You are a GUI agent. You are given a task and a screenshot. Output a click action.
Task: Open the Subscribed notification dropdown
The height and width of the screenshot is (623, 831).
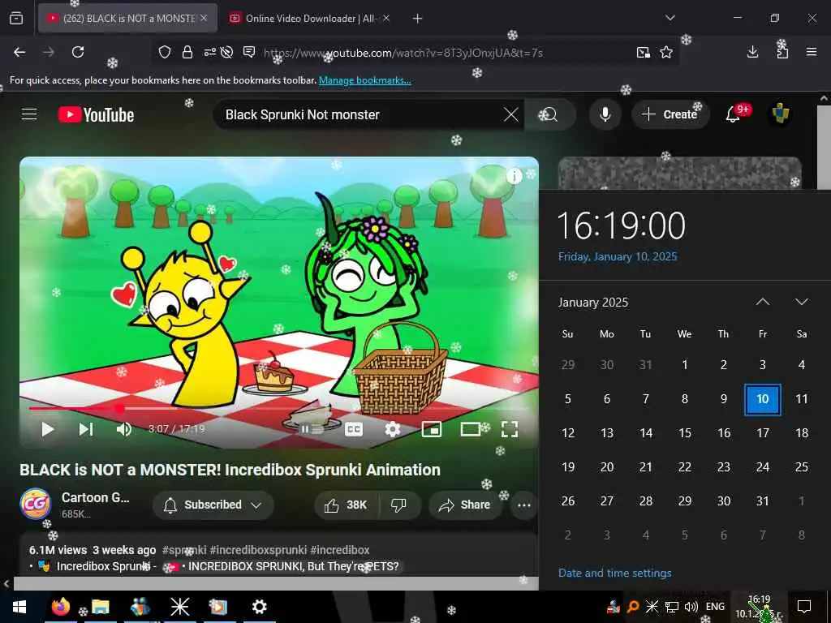(213, 505)
